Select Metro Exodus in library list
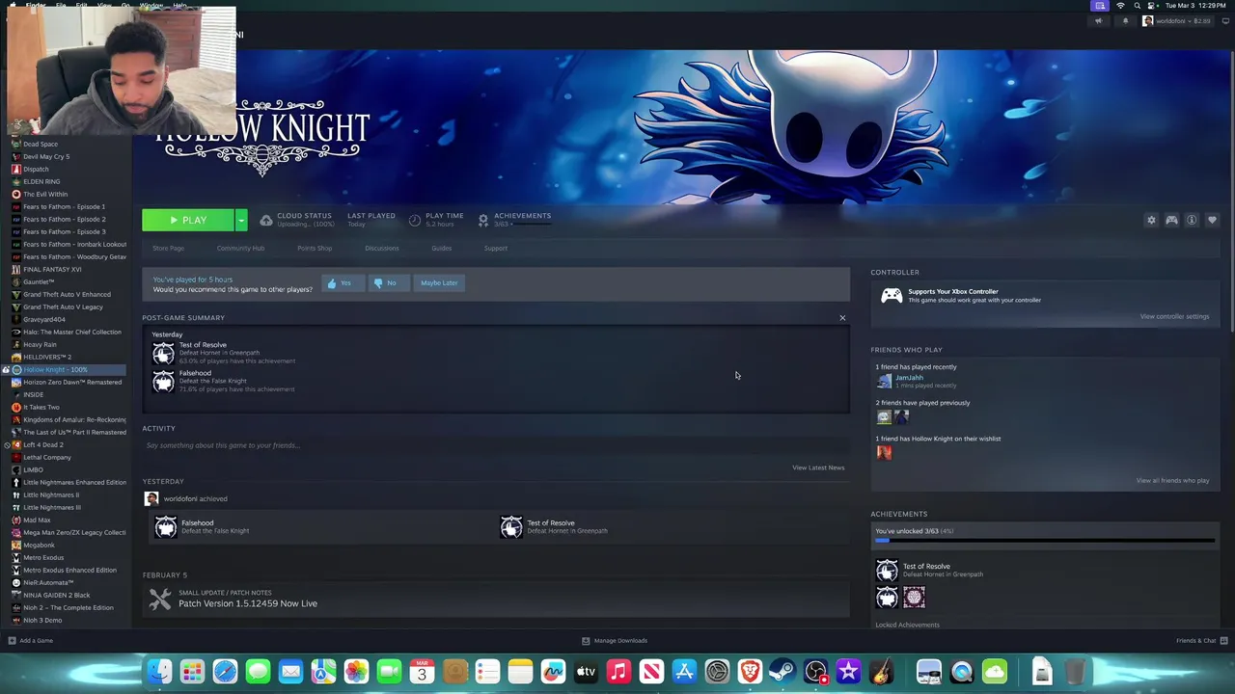The height and width of the screenshot is (694, 1235). pos(43,558)
